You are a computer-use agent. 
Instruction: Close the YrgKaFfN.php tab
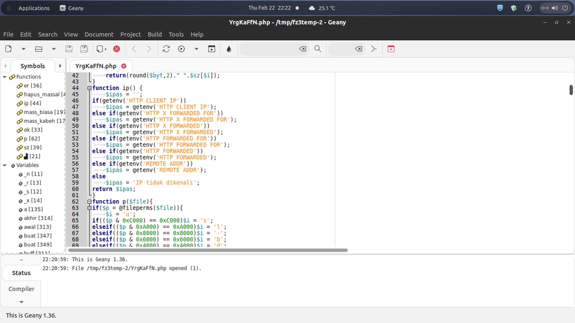pos(124,66)
